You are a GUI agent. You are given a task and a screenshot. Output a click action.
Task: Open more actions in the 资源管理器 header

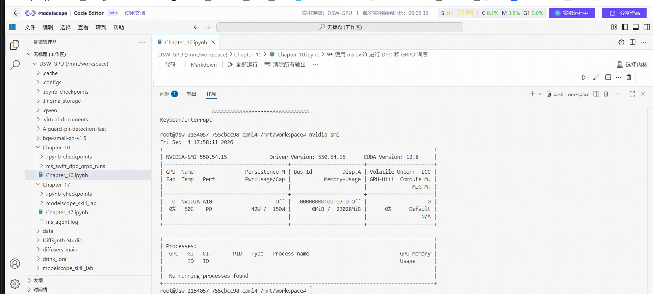pyautogui.click(x=142, y=42)
